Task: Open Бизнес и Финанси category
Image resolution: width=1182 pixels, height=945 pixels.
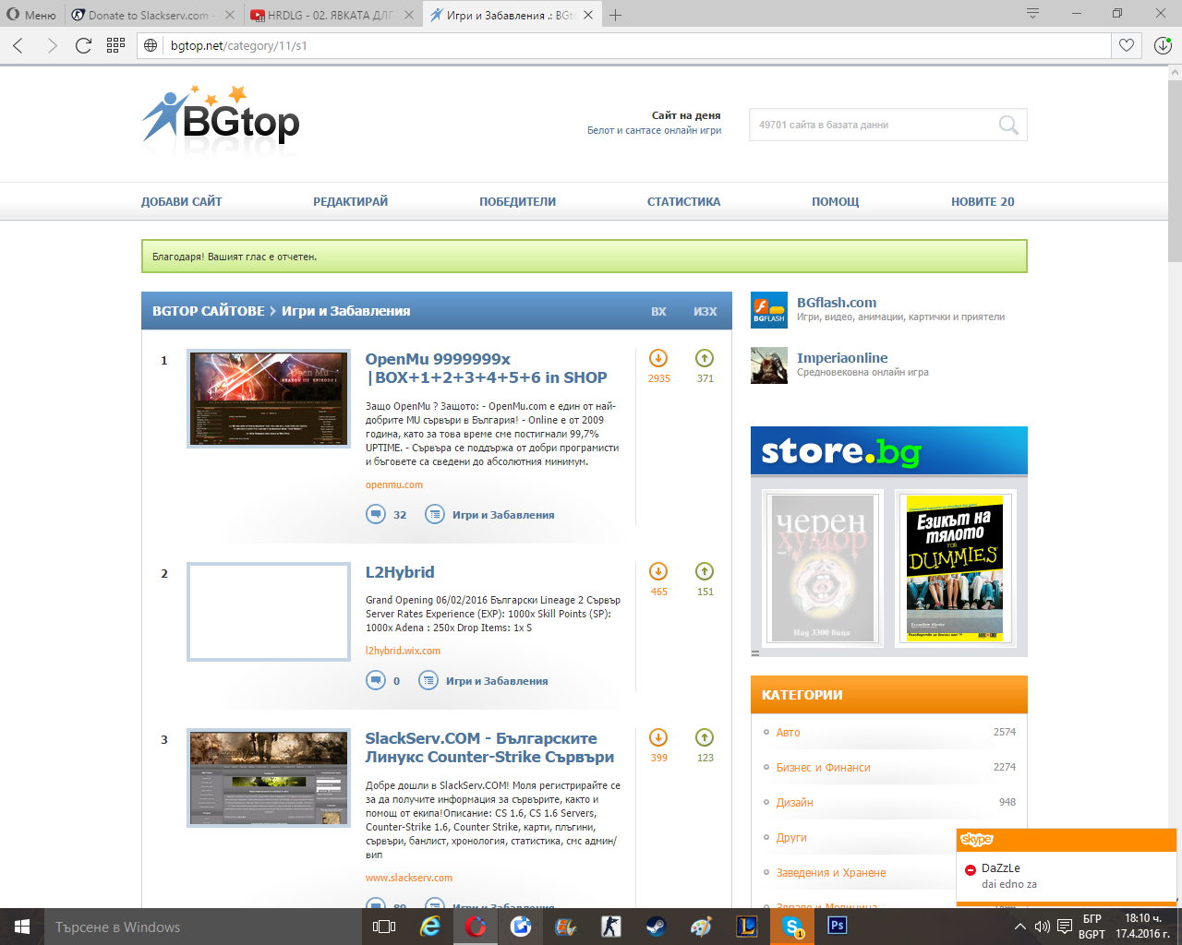Action: pyautogui.click(x=824, y=767)
